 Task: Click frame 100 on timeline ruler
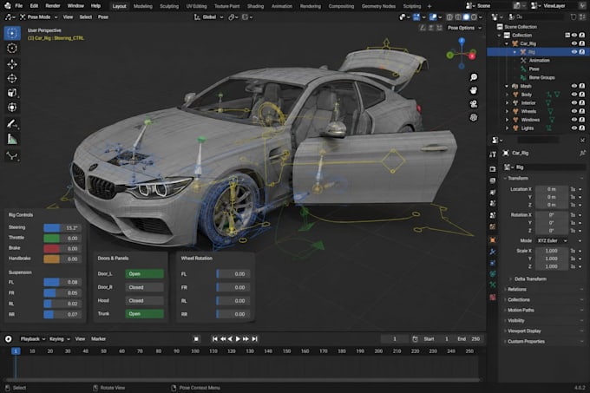coord(195,350)
